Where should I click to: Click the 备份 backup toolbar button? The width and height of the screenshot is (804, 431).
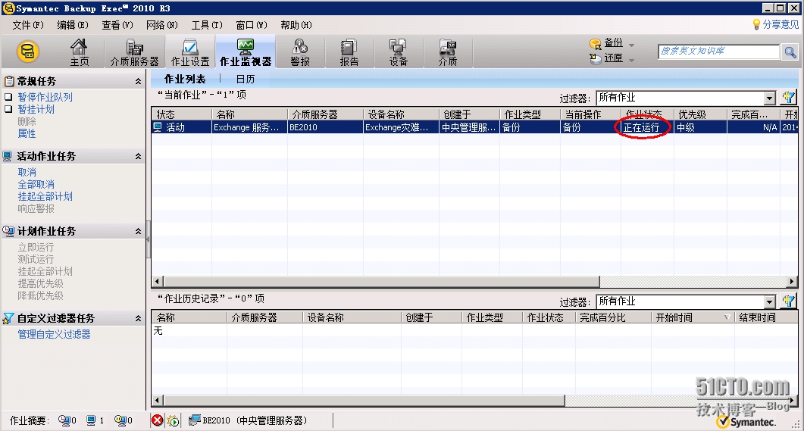tap(606, 43)
